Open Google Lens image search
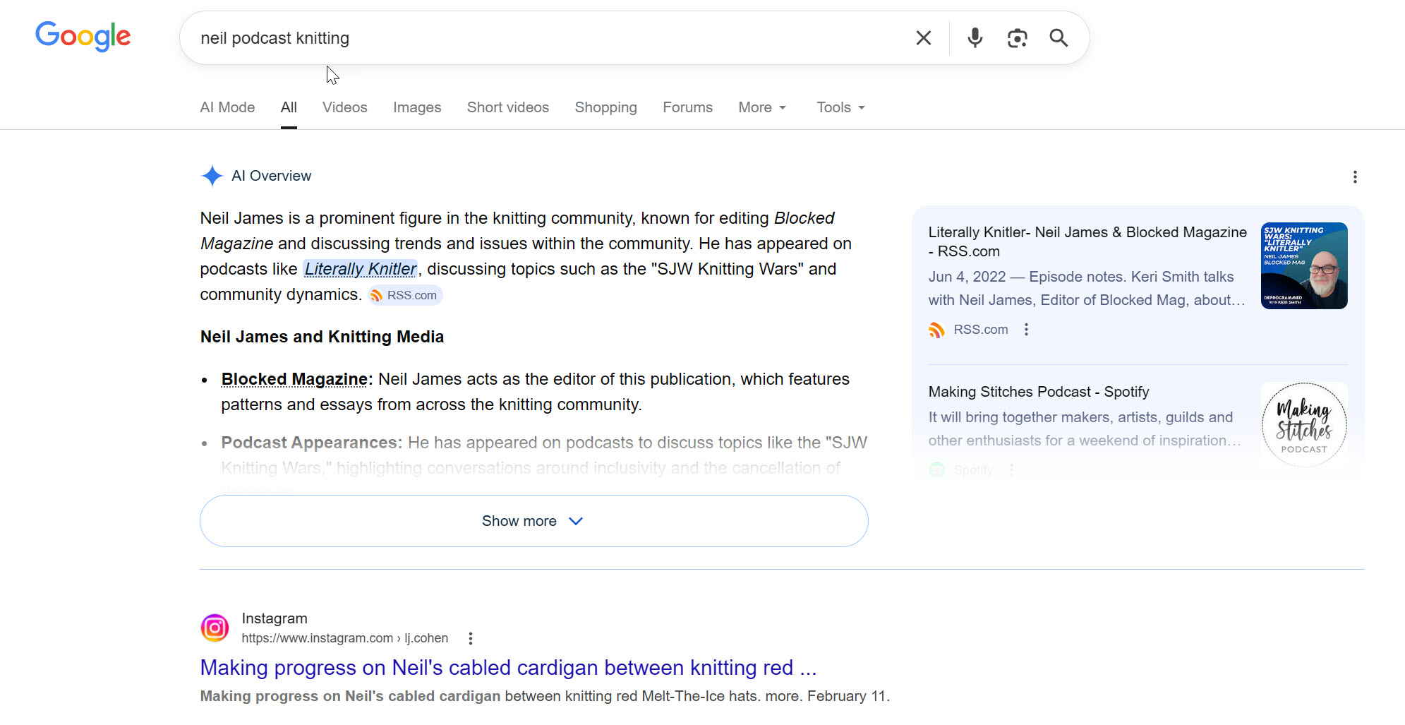 1017,38
